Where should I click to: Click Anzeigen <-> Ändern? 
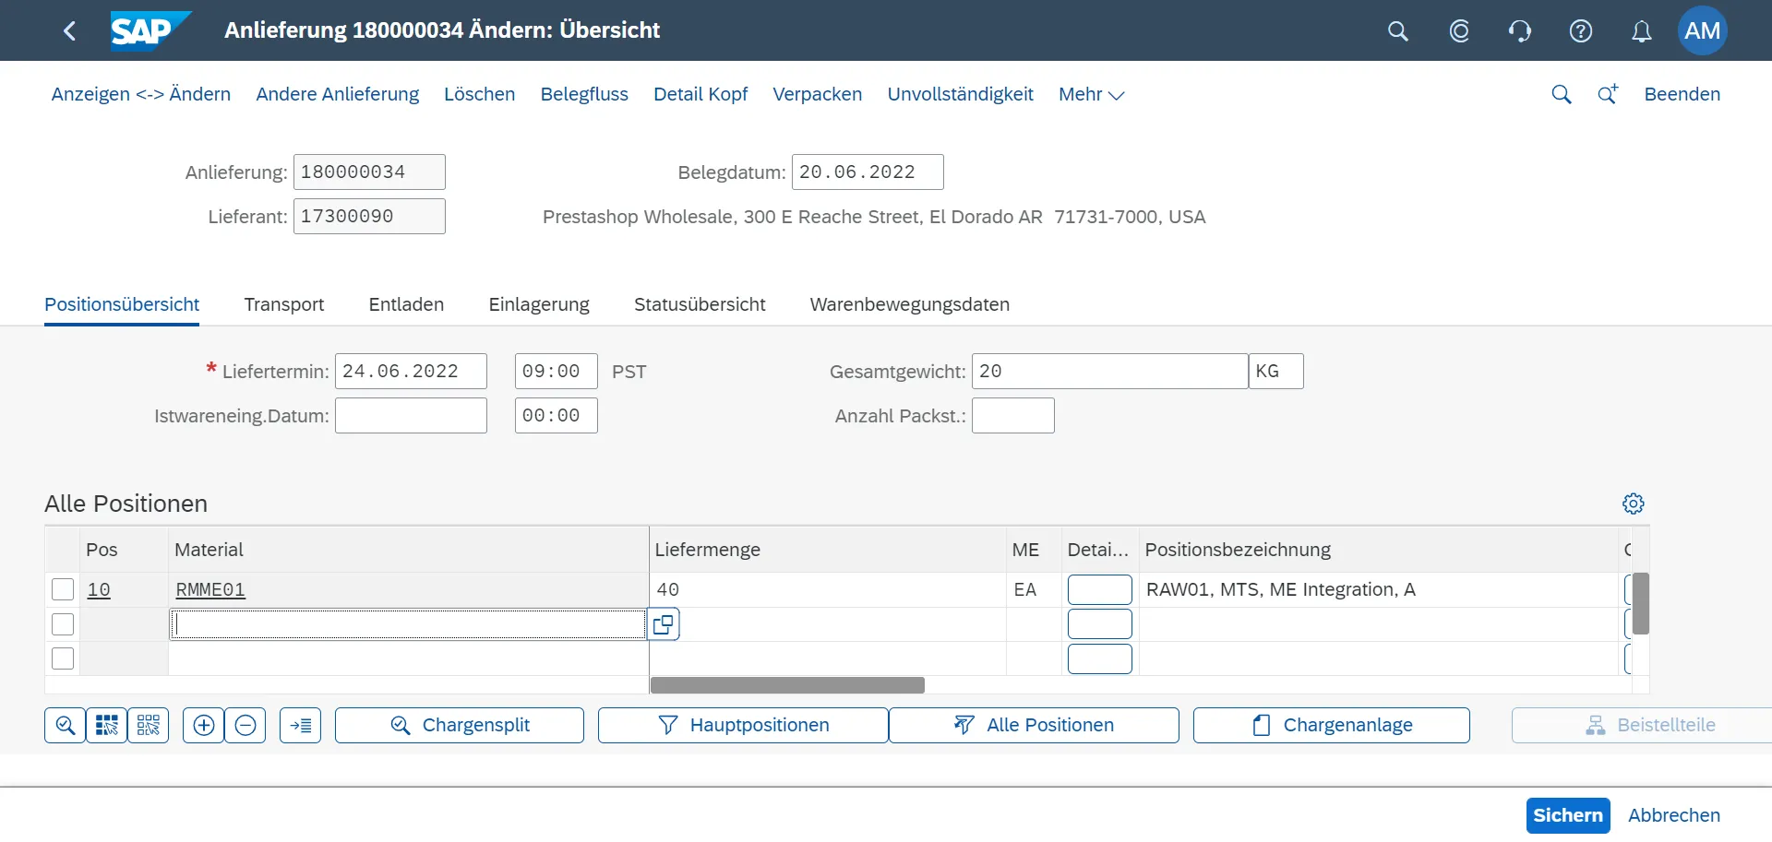(141, 94)
